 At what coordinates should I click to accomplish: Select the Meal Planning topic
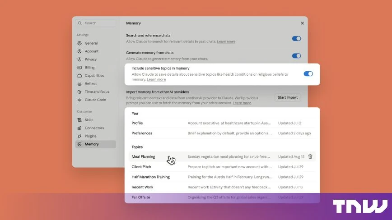click(x=222, y=156)
